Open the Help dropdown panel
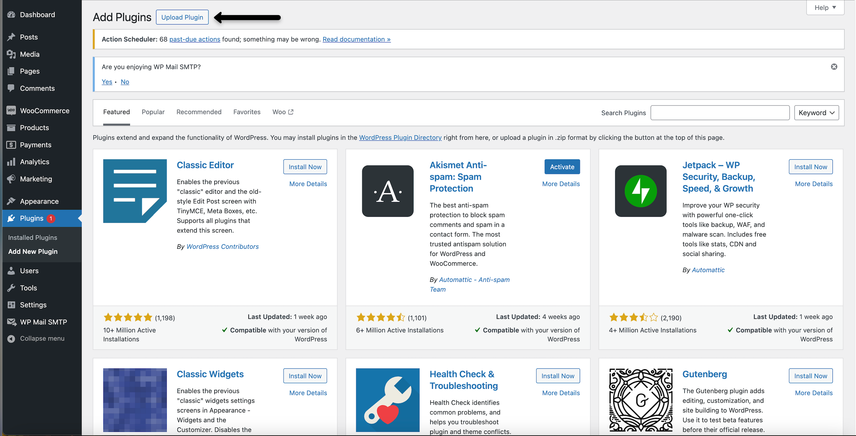Viewport: 856px width, 436px height. (825, 7)
